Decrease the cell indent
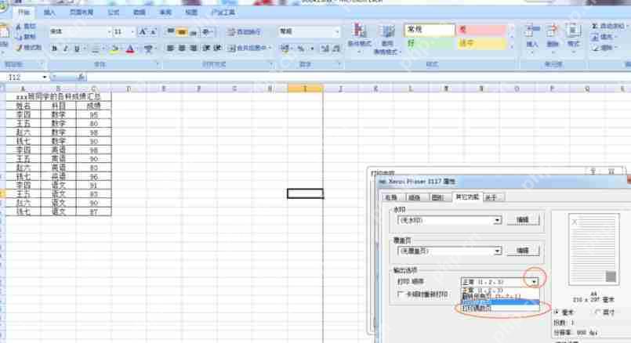The image size is (631, 343). [206, 49]
